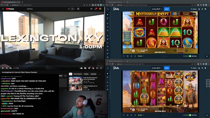The width and height of the screenshot is (210, 118).
Task: Open YouTube notifications bell
Action: [96, 9]
